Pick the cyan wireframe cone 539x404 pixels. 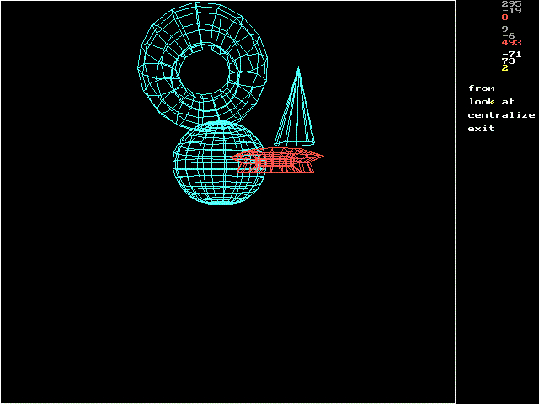[295, 107]
